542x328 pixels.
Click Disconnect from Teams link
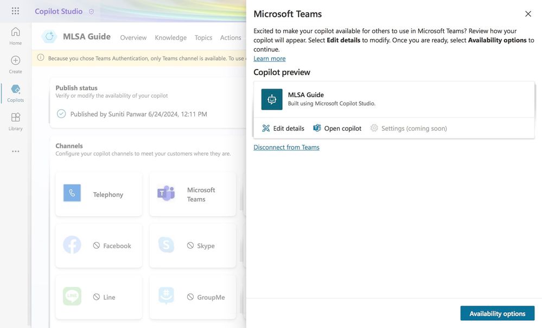[x=286, y=147]
